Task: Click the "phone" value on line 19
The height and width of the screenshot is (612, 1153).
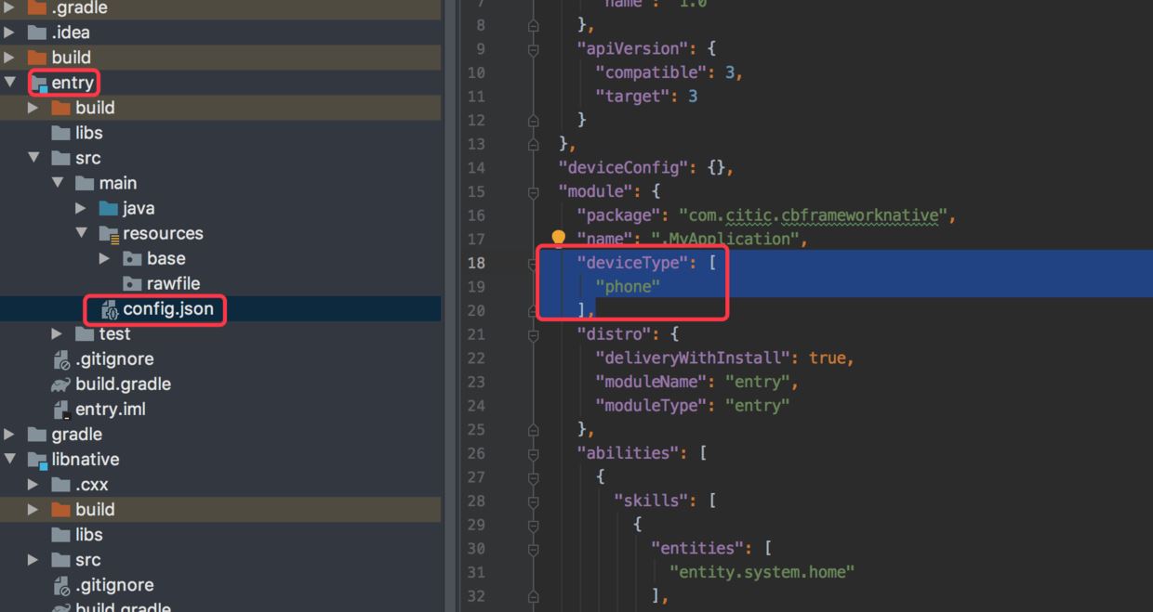Action: 628,286
